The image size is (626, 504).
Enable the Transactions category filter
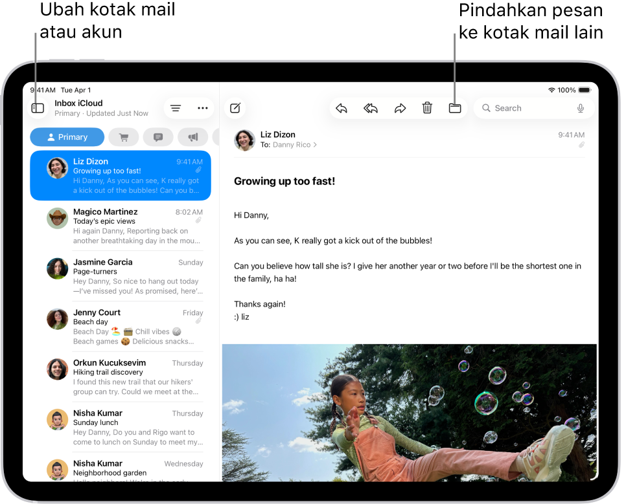click(x=123, y=137)
